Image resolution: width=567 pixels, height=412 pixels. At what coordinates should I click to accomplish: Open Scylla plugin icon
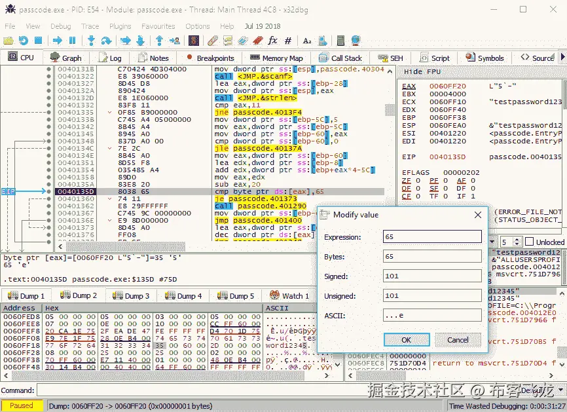coord(194,41)
